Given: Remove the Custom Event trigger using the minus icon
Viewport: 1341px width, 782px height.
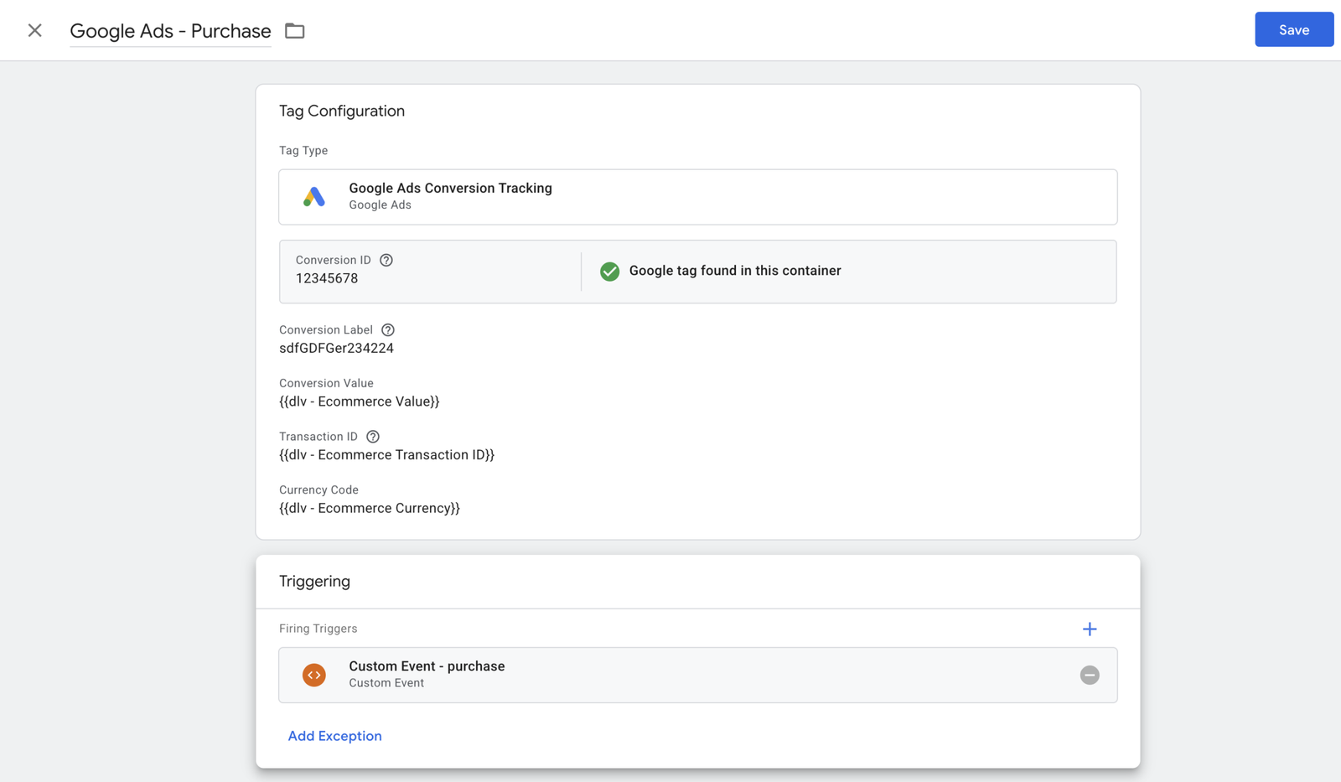Looking at the screenshot, I should point(1090,675).
